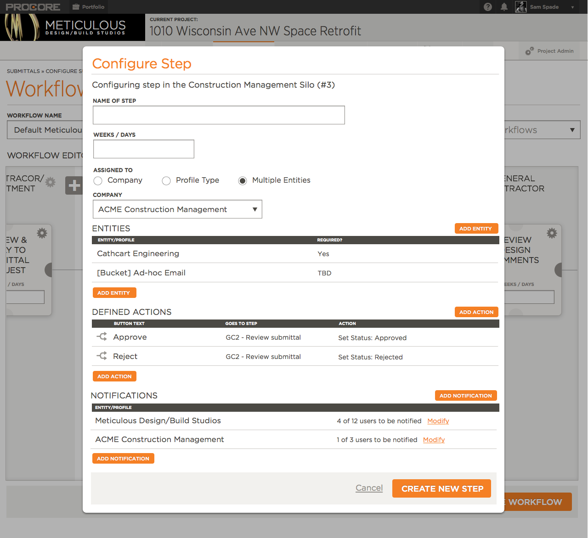The image size is (588, 538).
Task: Cancel the Configure Step dialog
Action: (x=369, y=488)
